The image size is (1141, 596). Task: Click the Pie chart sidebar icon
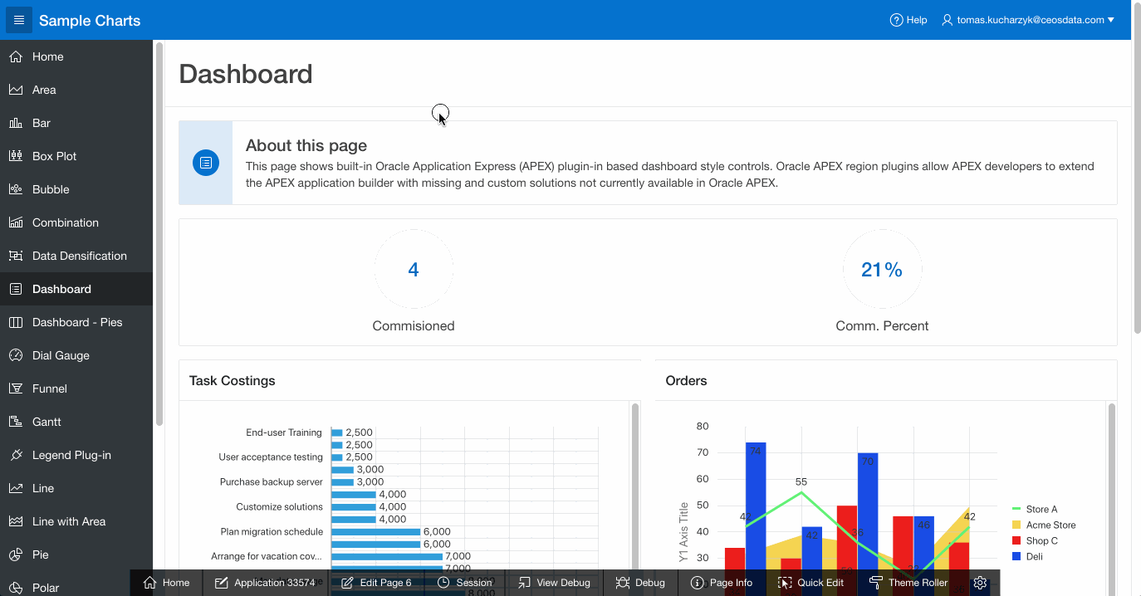pyautogui.click(x=15, y=554)
